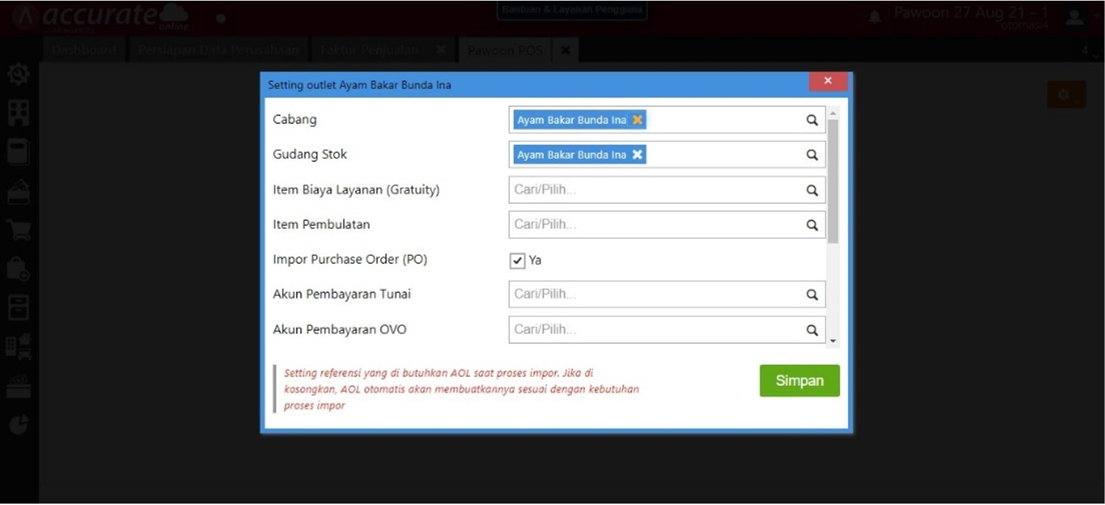Screen dimensions: 1105x505
Task: Click search icon for Akun Pembayaran OVO
Action: (x=811, y=330)
